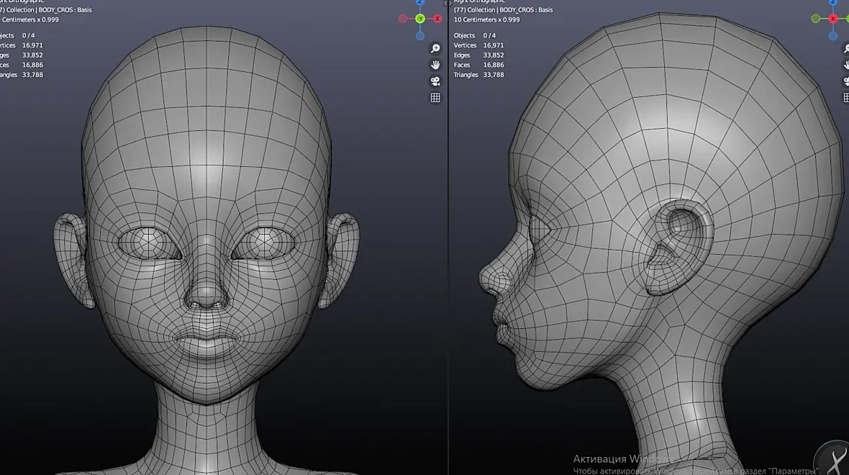Click bottom blue axis circle on left gizmo

[420, 35]
